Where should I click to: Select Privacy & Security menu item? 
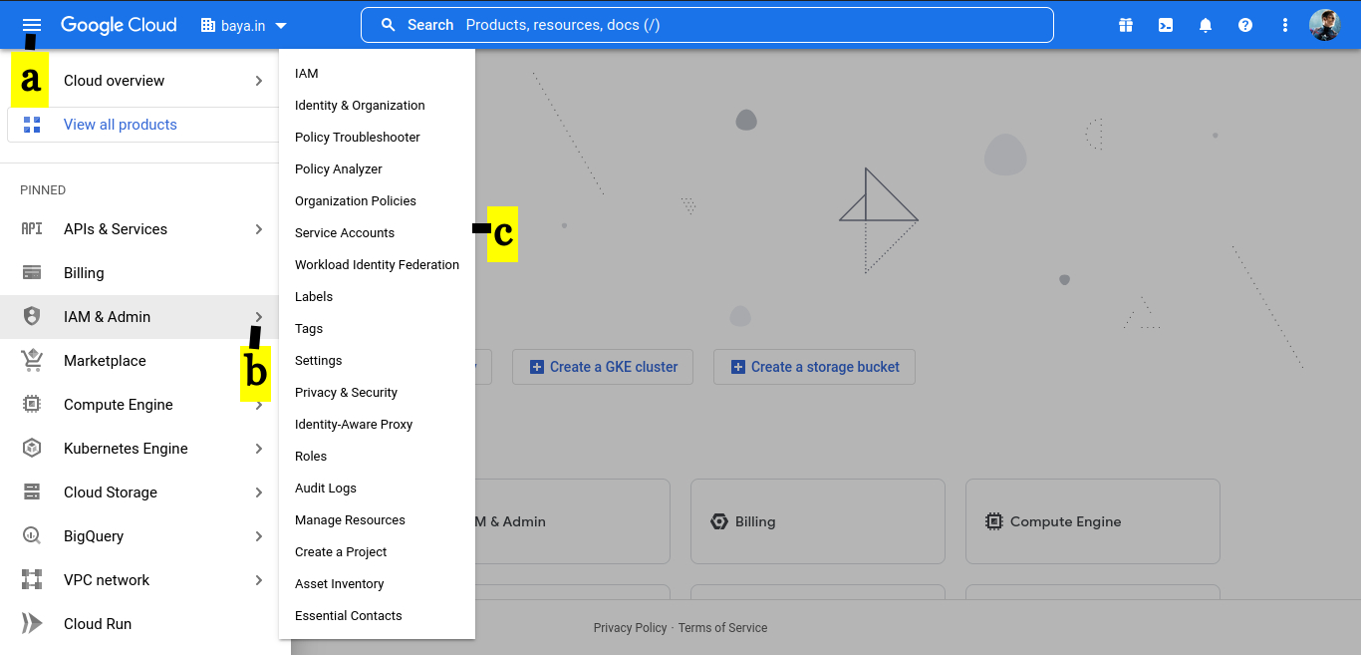pyautogui.click(x=377, y=393)
